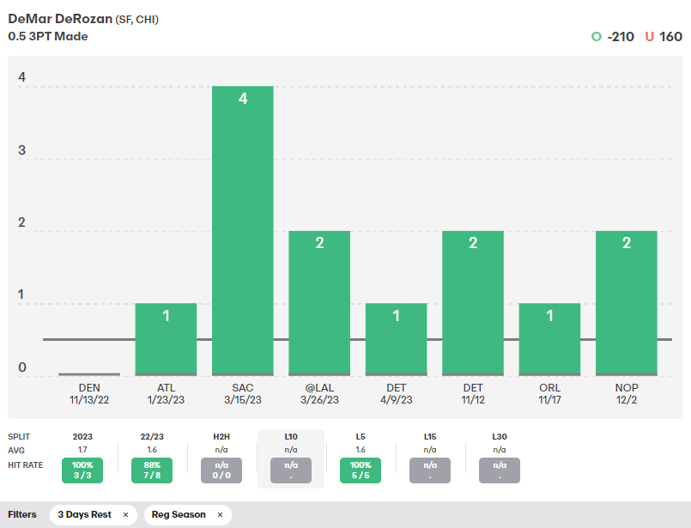Click the 88% 7/8 hit rate badge
This screenshot has width=691, height=528.
click(152, 470)
